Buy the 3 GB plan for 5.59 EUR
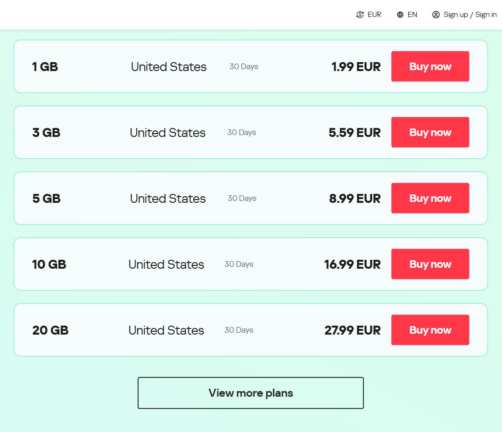Image resolution: width=502 pixels, height=432 pixels. pos(430,132)
